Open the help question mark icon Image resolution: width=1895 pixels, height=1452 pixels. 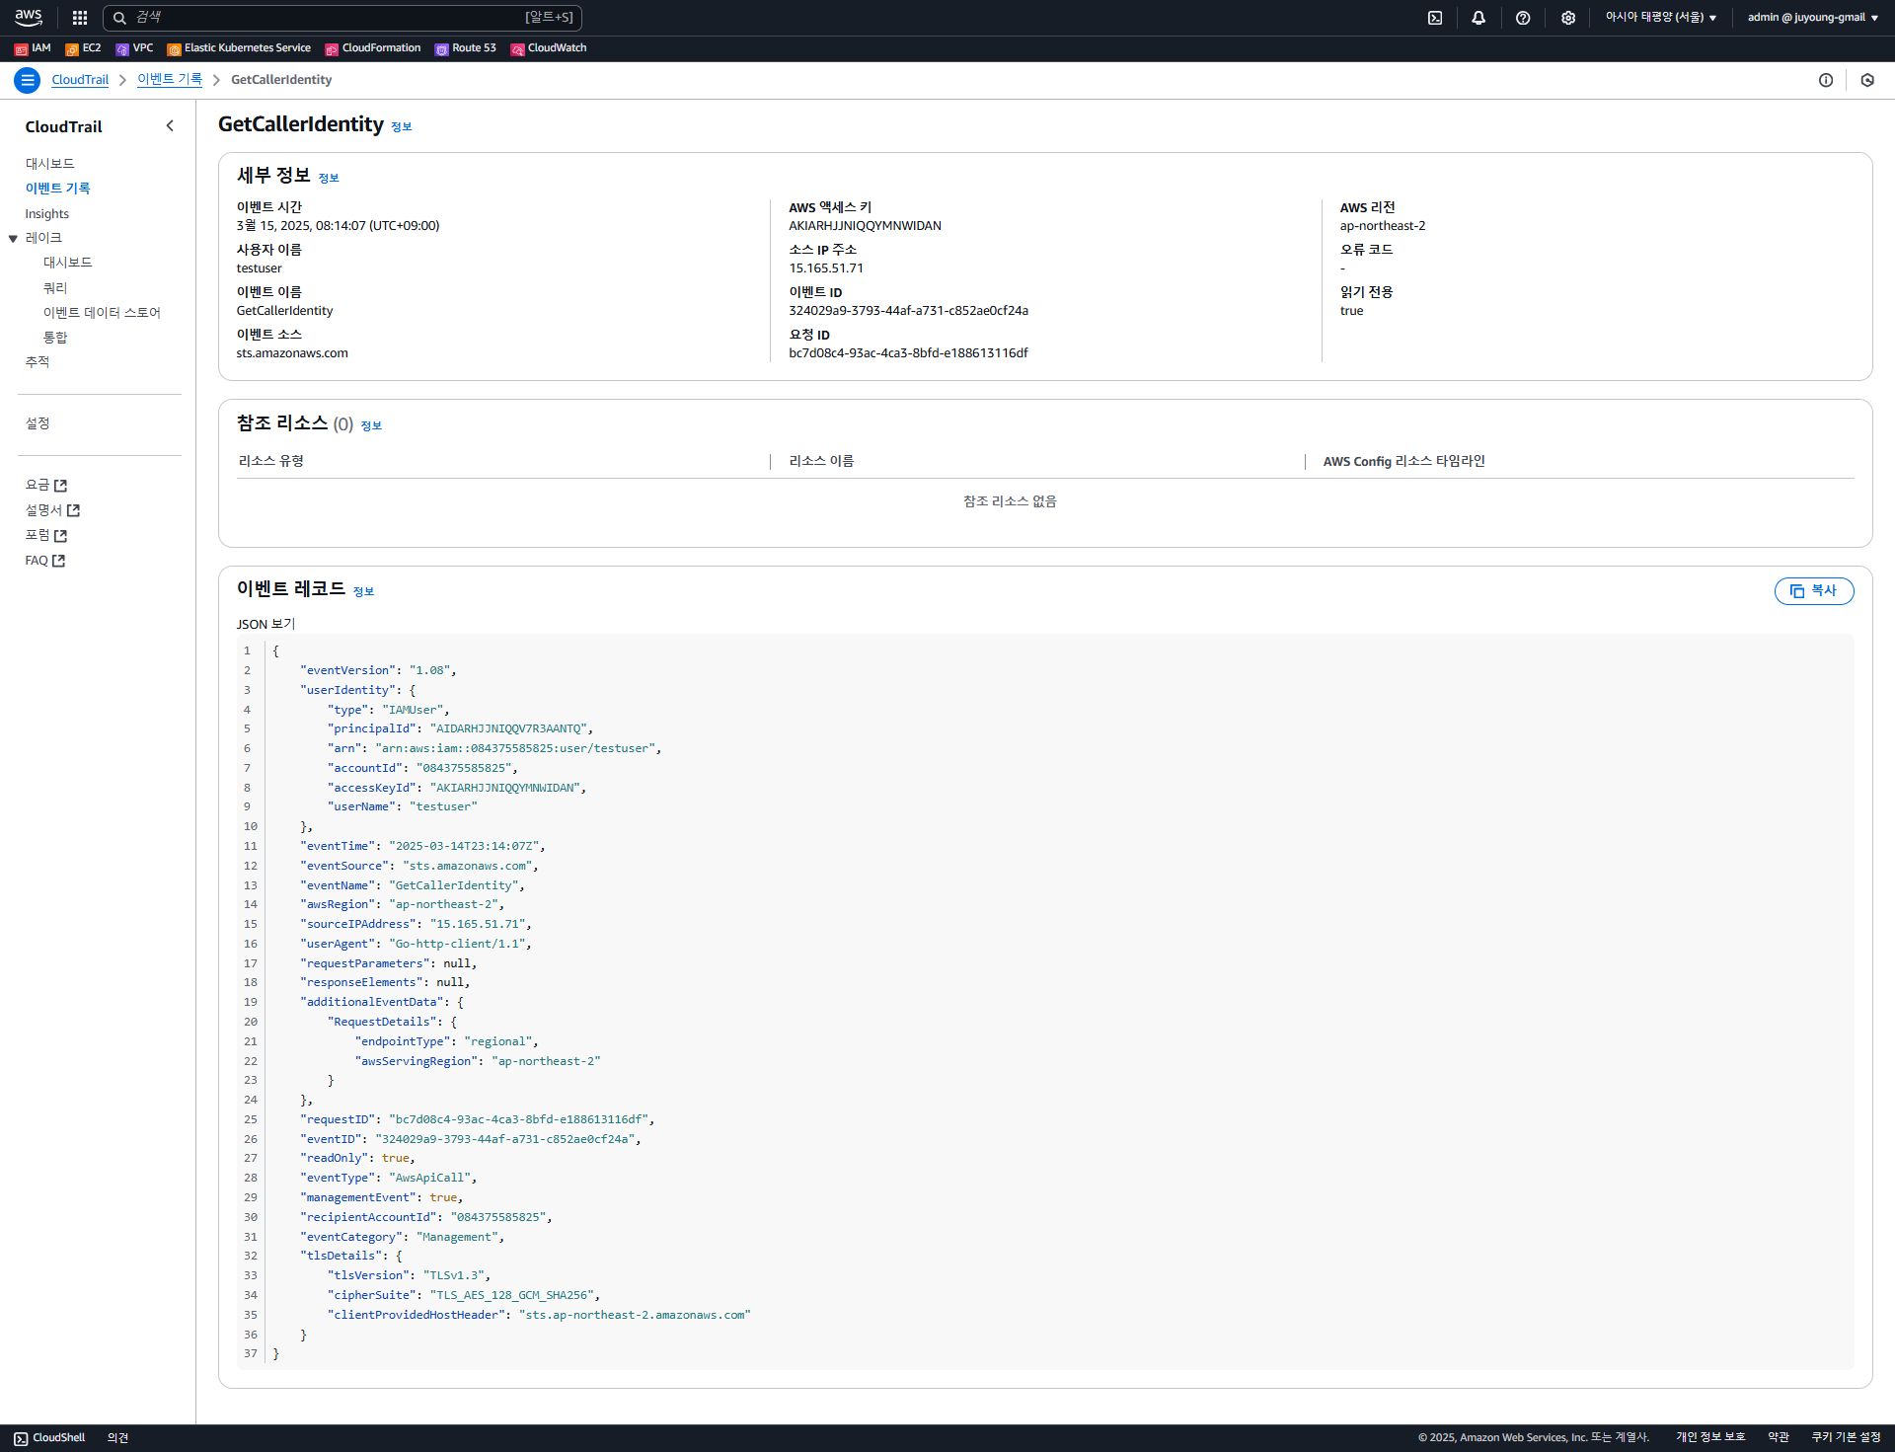1523,18
